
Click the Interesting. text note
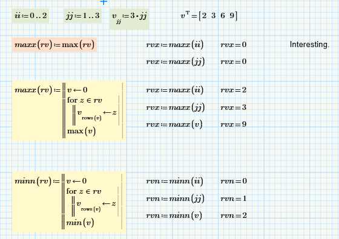309,45
